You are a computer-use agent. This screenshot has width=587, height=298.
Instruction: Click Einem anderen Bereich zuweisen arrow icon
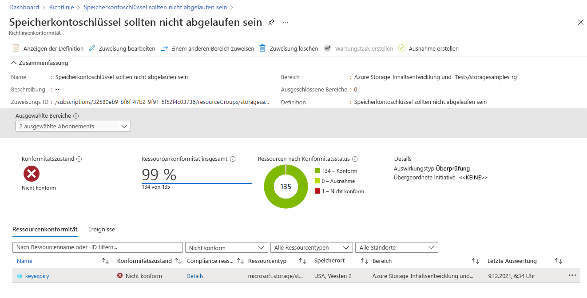(164, 48)
